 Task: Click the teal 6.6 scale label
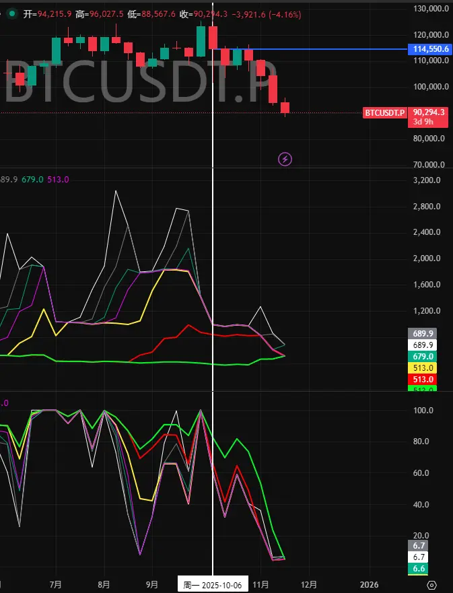pyautogui.click(x=419, y=568)
